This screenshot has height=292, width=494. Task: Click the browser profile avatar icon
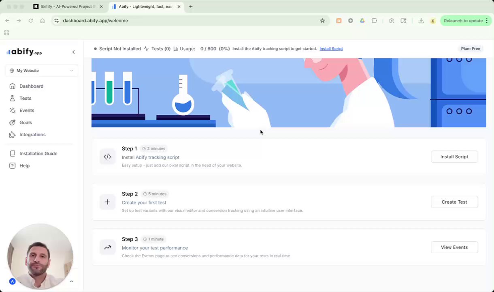433,21
